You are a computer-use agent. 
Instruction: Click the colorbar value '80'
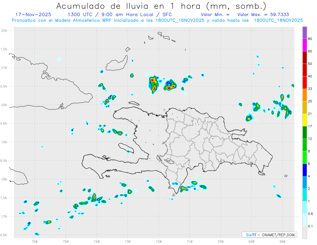point(310,39)
